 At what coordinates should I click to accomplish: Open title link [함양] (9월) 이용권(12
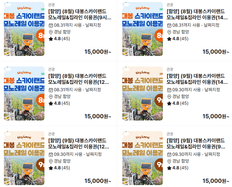[x=79, y=143]
